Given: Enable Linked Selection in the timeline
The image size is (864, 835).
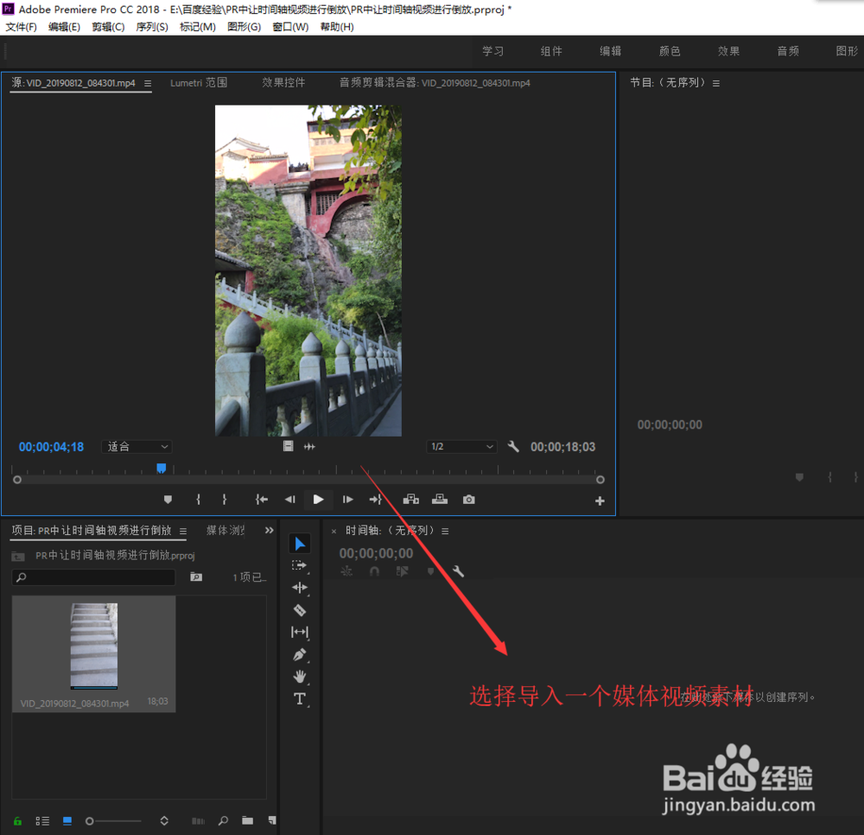Looking at the screenshot, I should [403, 571].
